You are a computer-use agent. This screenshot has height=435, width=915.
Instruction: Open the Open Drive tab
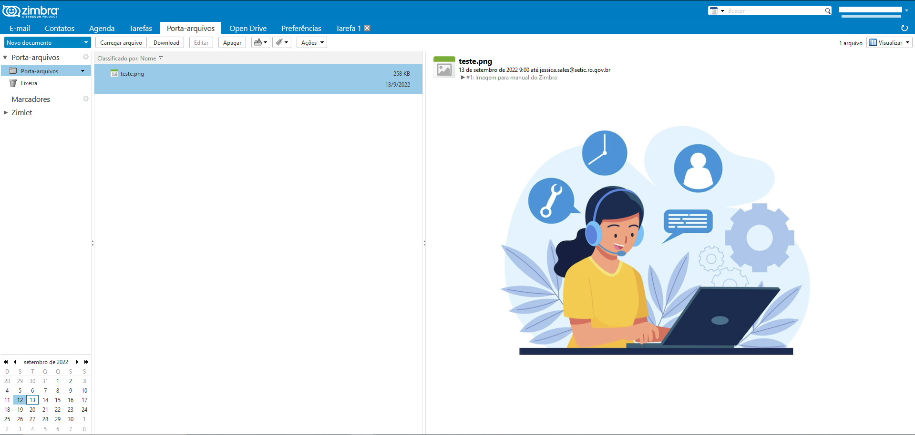(x=248, y=29)
